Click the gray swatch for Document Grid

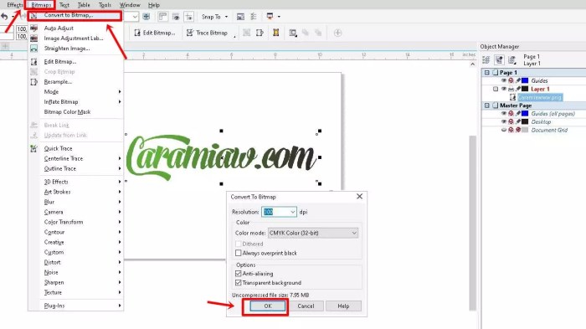pos(525,130)
